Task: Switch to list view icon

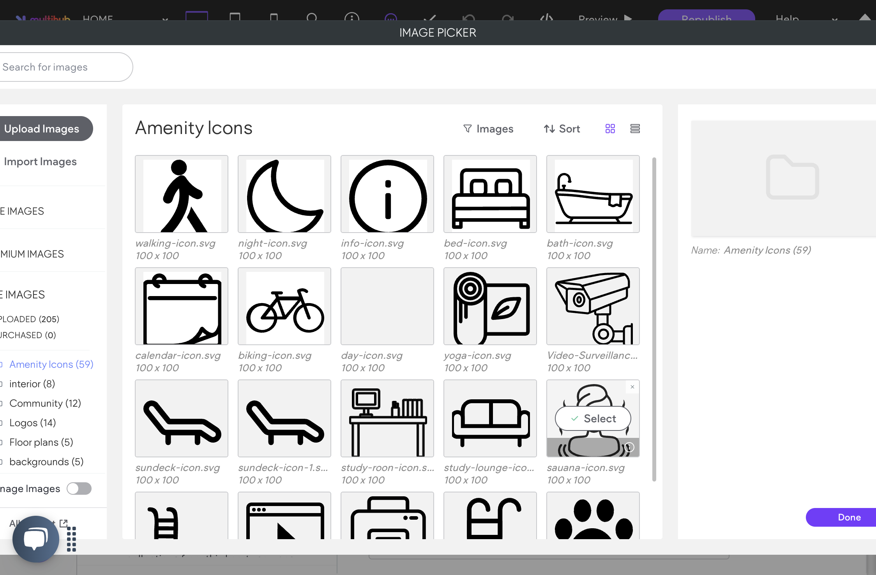Action: pyautogui.click(x=635, y=129)
